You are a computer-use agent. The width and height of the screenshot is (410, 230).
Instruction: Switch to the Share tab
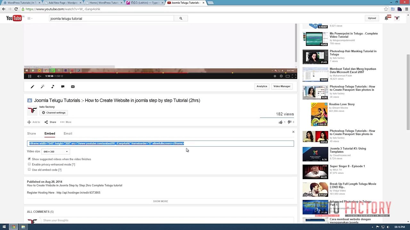tap(31, 134)
